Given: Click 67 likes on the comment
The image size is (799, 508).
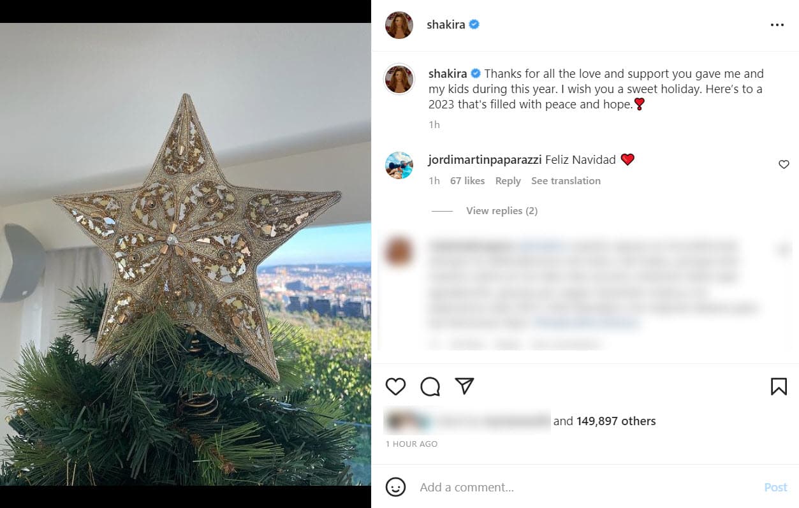Looking at the screenshot, I should pyautogui.click(x=467, y=180).
